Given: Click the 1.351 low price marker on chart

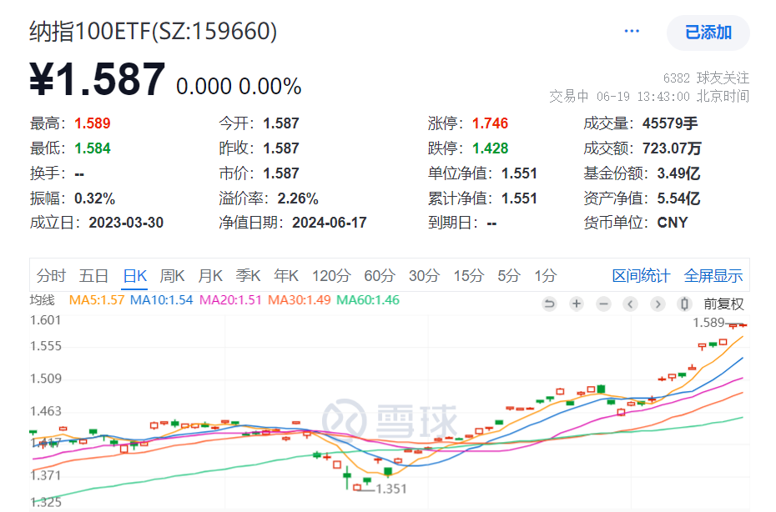Looking at the screenshot, I should click(391, 489).
